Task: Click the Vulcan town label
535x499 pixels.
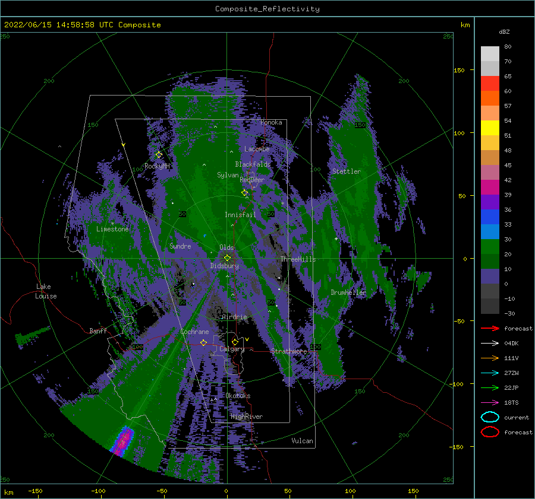Action: pyautogui.click(x=303, y=441)
